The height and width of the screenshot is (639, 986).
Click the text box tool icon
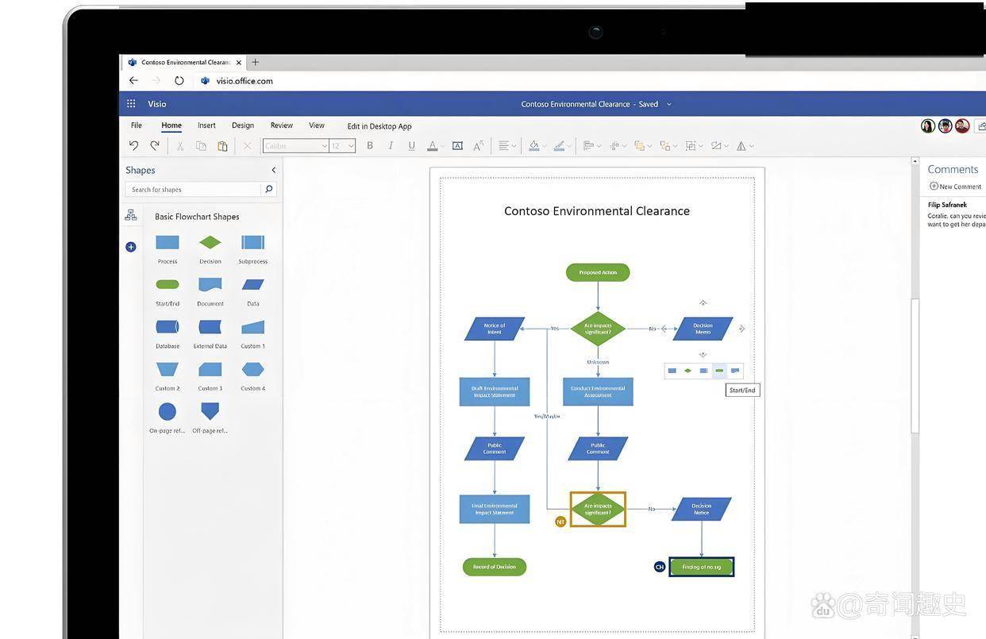[x=457, y=146]
